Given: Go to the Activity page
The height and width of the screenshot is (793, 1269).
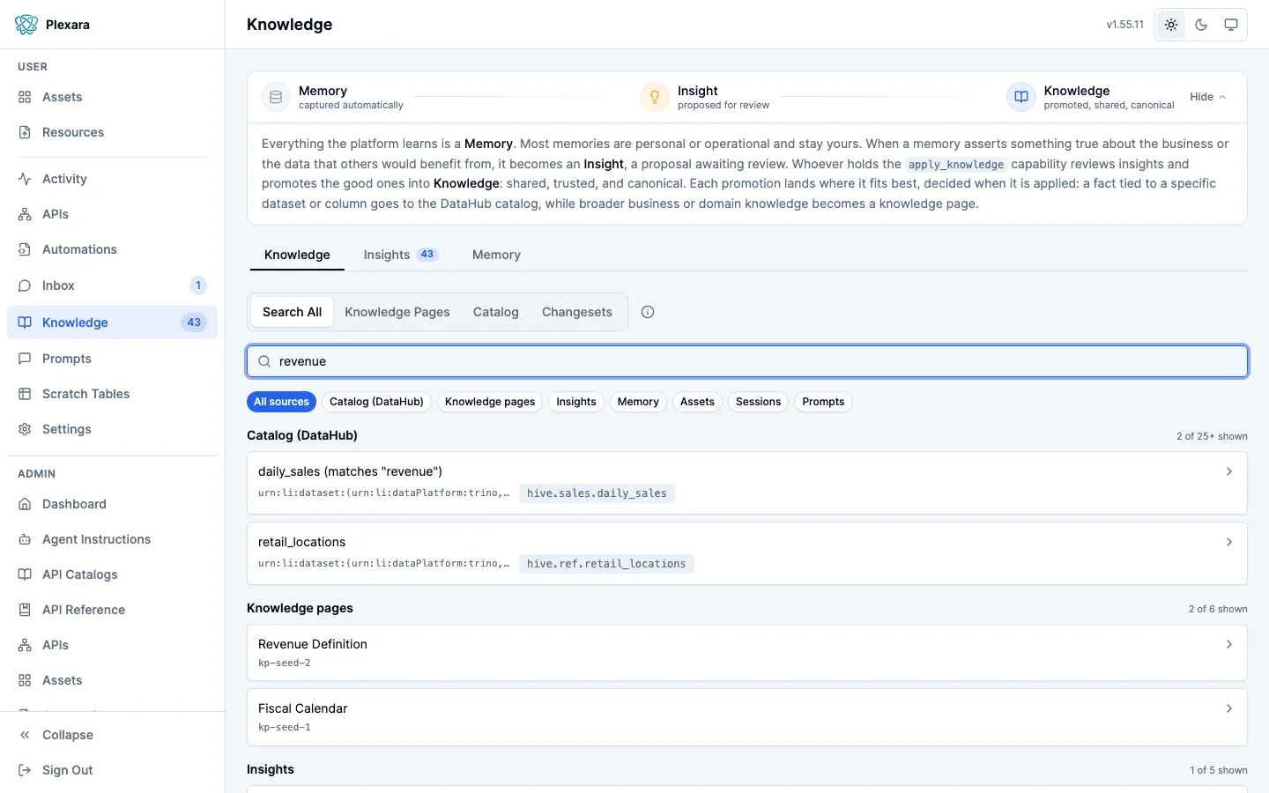Looking at the screenshot, I should tap(112, 179).
